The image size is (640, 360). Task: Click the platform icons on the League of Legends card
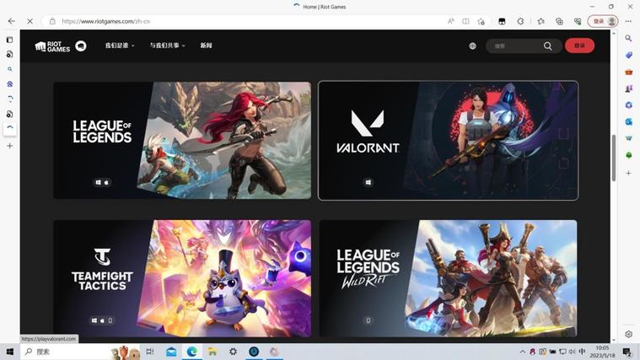(102, 182)
